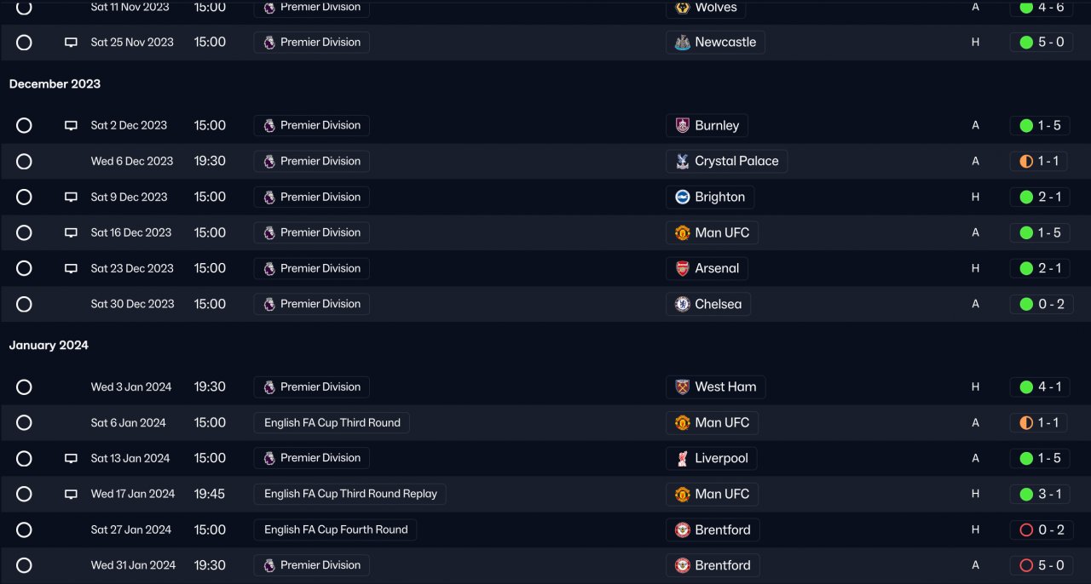Click the Crystal Palace badge icon

(x=682, y=161)
